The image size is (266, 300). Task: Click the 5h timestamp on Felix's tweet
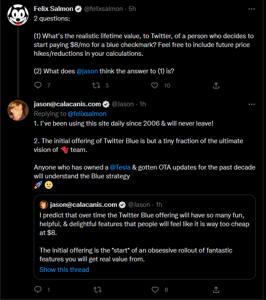tap(131, 9)
